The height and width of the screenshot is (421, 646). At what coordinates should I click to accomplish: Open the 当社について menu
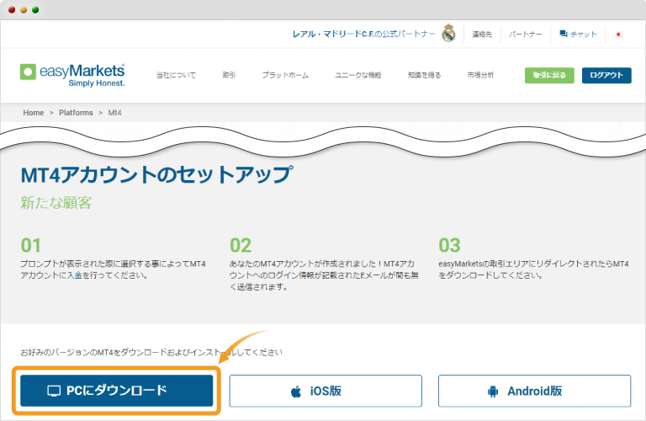point(177,75)
